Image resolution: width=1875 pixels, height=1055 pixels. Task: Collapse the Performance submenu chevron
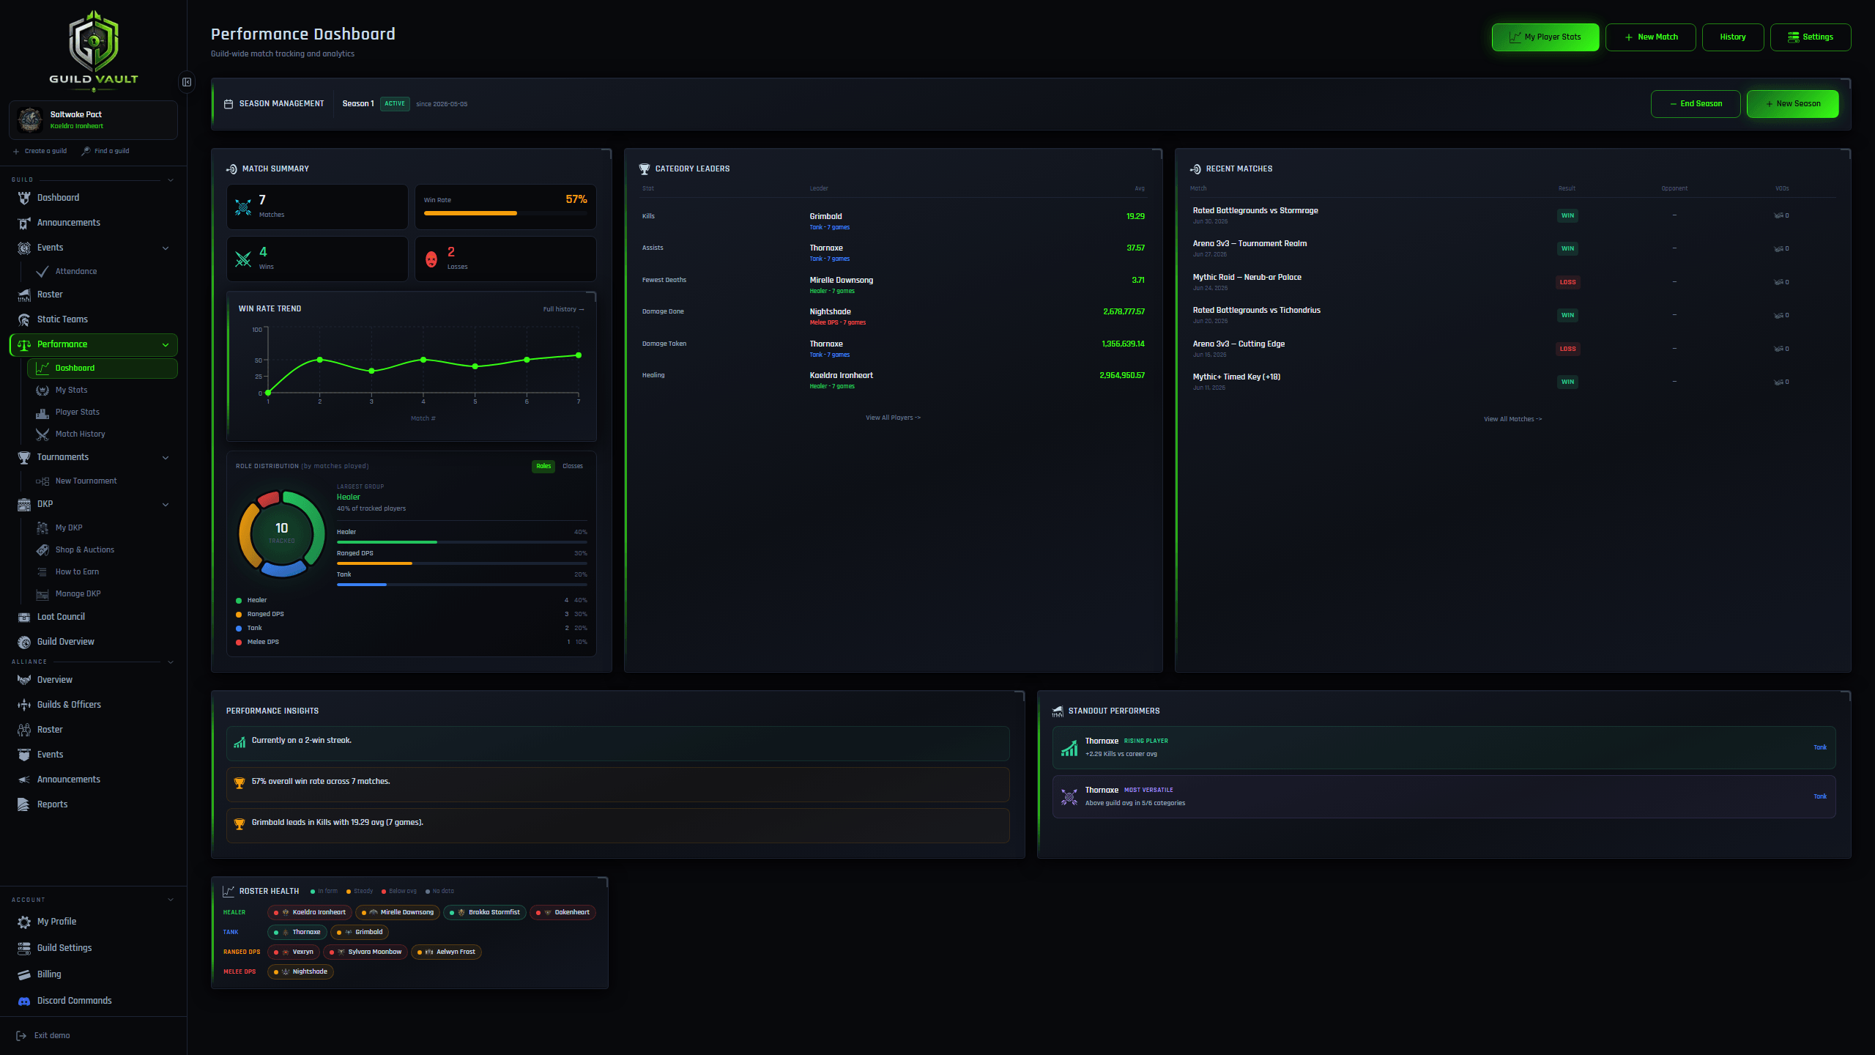click(x=166, y=345)
